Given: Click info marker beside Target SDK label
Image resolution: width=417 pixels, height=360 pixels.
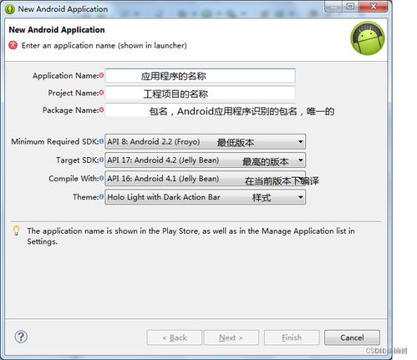Looking at the screenshot, I should click(x=101, y=160).
